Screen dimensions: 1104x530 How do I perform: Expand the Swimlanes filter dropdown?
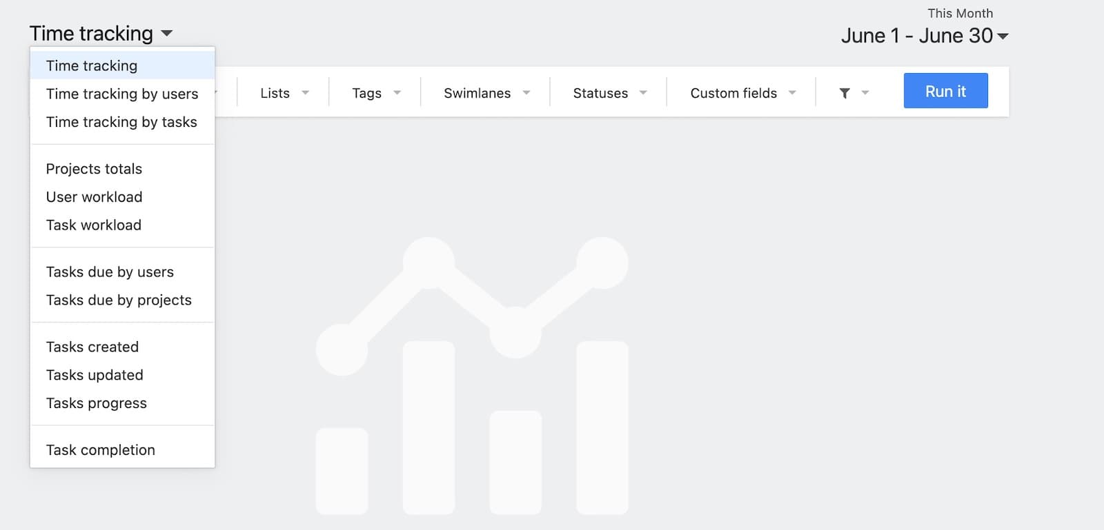[486, 93]
